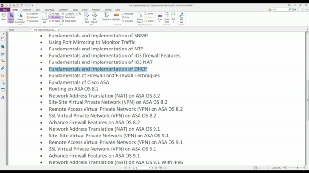Image resolution: width=309 pixels, height=173 pixels.
Task: Click the vertical scrollbar thumb
Action: (308, 100)
